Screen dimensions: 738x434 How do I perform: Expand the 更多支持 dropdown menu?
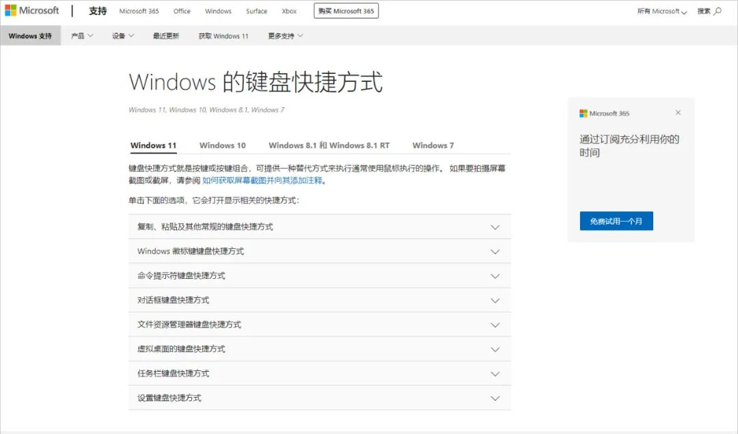pos(285,36)
